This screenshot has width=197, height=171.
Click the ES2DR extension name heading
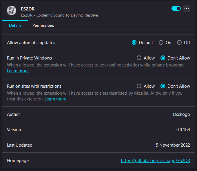(28, 9)
